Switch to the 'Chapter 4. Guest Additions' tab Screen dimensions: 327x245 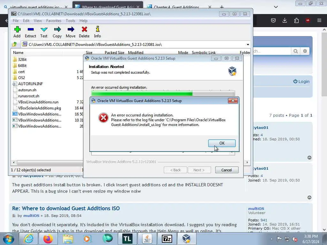pos(176,7)
